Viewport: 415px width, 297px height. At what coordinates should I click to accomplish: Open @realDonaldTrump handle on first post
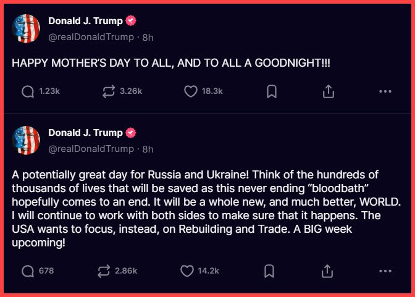[91, 37]
